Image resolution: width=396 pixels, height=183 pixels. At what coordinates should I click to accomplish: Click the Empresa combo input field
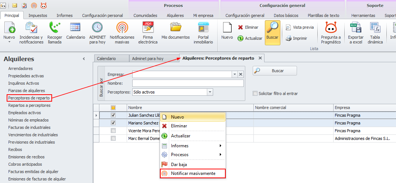pyautogui.click(x=182, y=74)
